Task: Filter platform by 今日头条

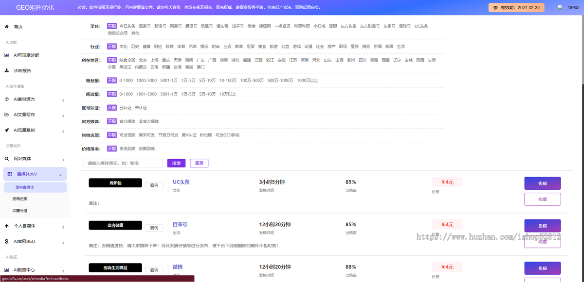Action: click(128, 26)
